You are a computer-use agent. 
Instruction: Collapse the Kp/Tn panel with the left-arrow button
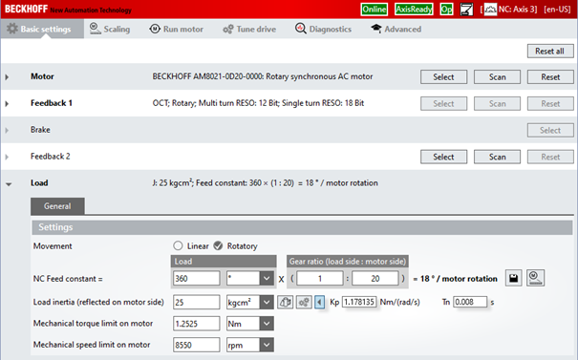click(x=320, y=303)
